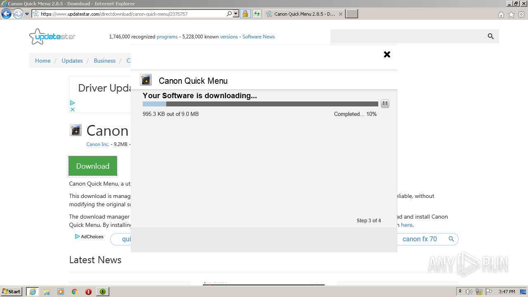The width and height of the screenshot is (528, 297).
Task: Click the AdChoices label
Action: [x=89, y=237]
